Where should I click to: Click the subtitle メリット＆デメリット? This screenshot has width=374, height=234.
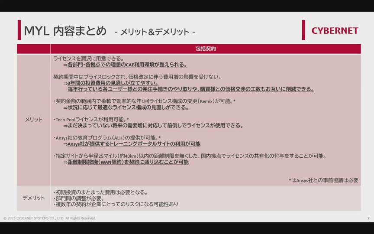point(155,32)
